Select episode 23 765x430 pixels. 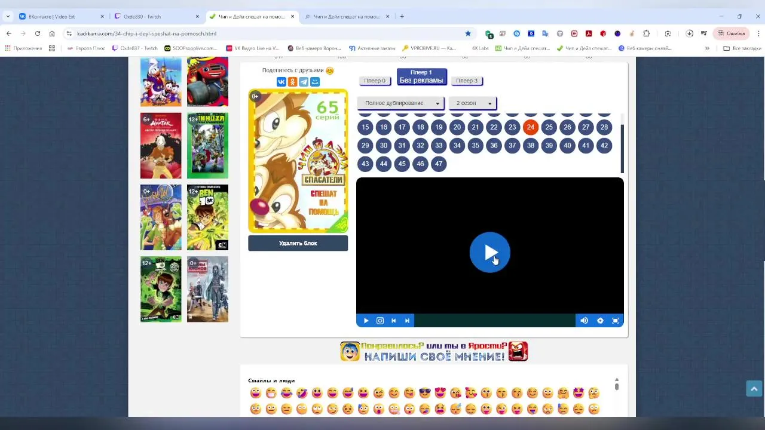click(512, 127)
